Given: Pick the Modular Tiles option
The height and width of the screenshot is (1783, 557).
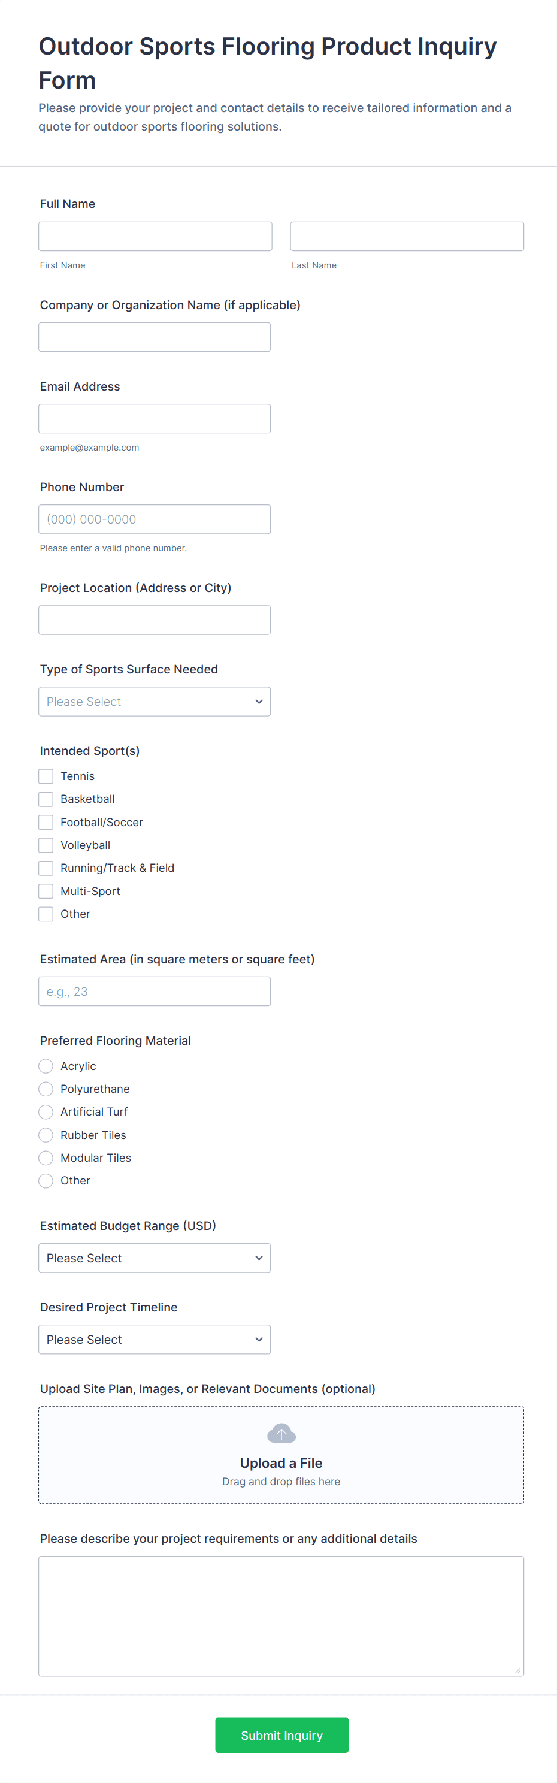Looking at the screenshot, I should pyautogui.click(x=46, y=1158).
